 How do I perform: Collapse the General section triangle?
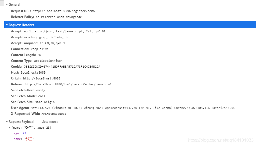pyautogui.click(x=7, y=5)
